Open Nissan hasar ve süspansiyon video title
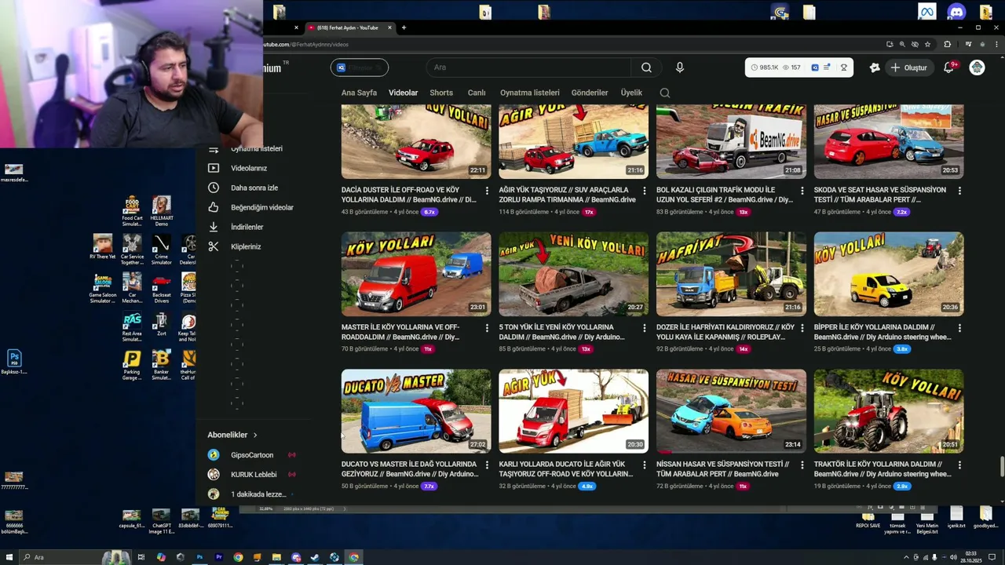This screenshot has height=565, width=1005. [723, 469]
